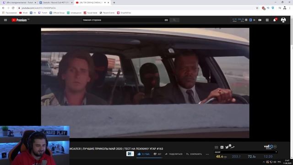Go forward in browser history

(x=8, y=8)
